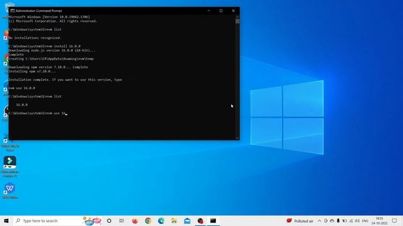Click 'Downloading npm version 7.10.0... Complete' text
The height and width of the screenshot is (226, 403).
[48, 67]
